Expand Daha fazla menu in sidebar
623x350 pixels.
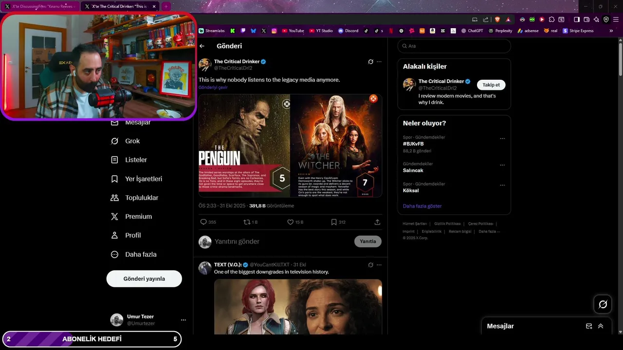click(134, 254)
